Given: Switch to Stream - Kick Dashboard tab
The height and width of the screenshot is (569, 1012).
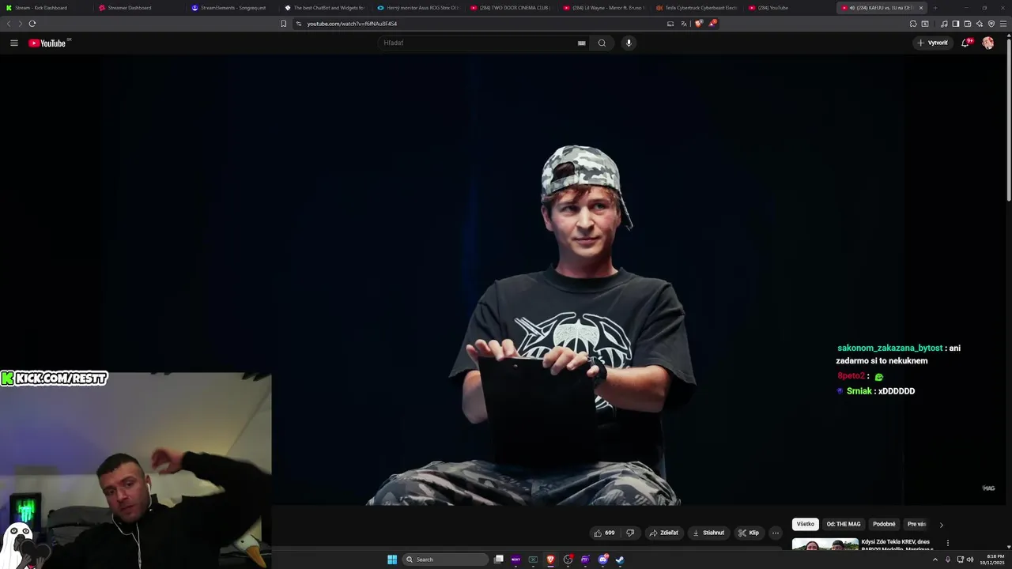Looking at the screenshot, I should click(46, 8).
